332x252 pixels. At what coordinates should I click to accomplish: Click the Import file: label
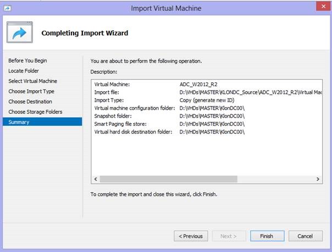tap(107, 92)
